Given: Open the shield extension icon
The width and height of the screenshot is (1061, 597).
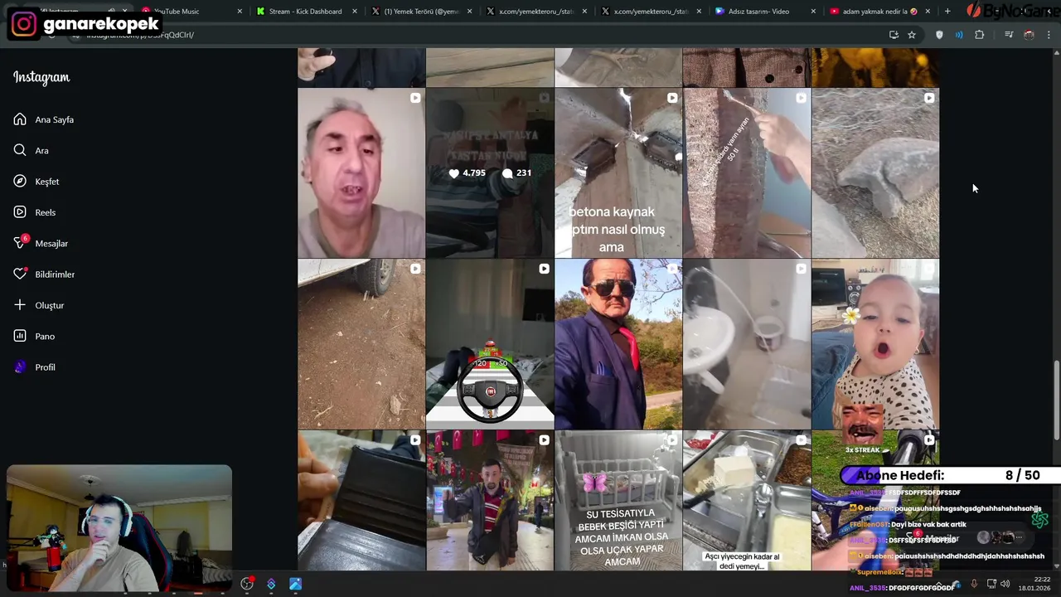Looking at the screenshot, I should click(x=939, y=35).
